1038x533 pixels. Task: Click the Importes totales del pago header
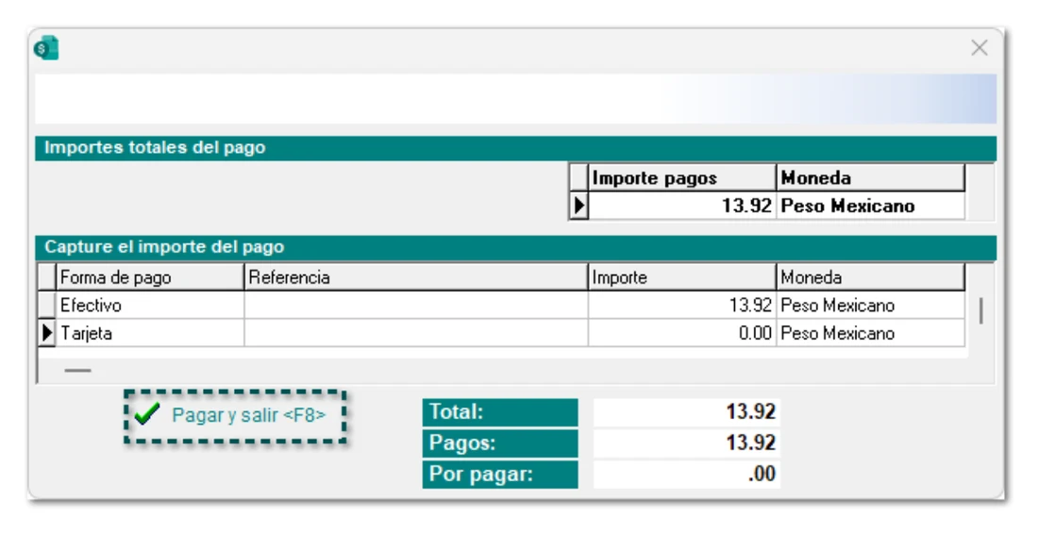(x=515, y=148)
